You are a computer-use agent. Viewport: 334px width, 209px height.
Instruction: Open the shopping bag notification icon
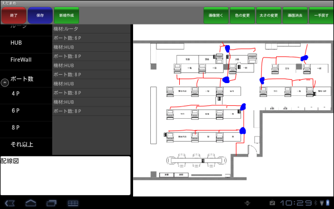272,203
